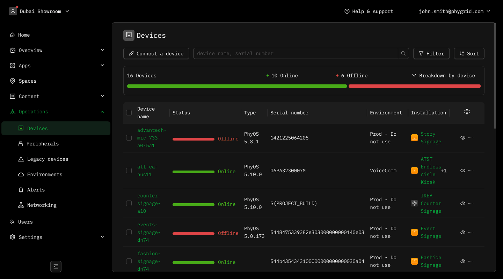Screen dimensions: 503x279
Task: Click the IKEA Counter Signage icon
Action: [x=414, y=203]
